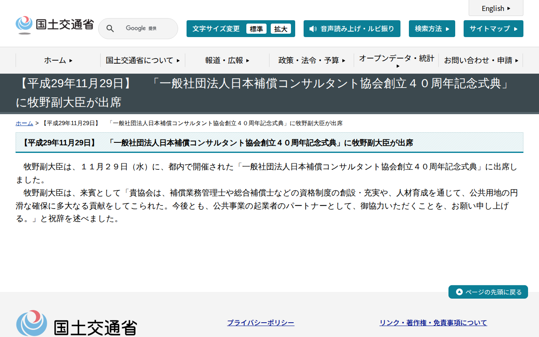Open the 報道・広報 navigation menu

point(226,60)
